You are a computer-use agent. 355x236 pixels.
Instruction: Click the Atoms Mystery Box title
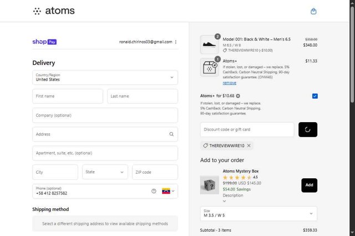click(240, 171)
